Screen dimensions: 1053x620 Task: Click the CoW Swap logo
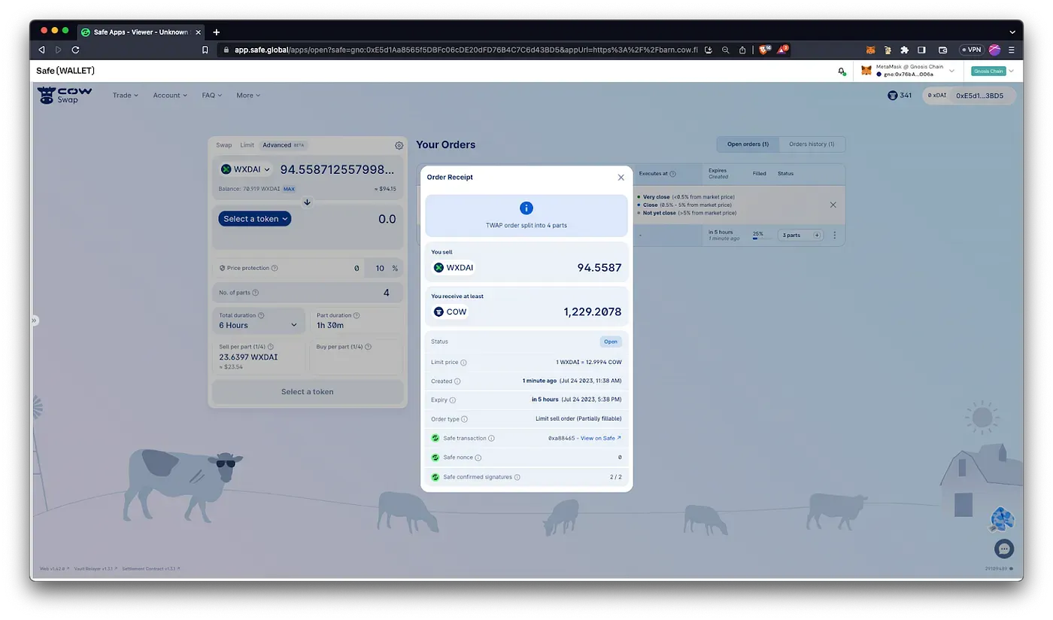pyautogui.click(x=65, y=95)
